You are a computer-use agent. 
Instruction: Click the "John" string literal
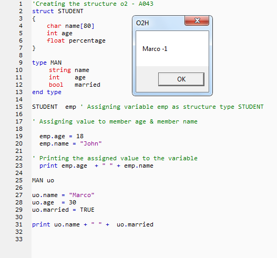91,143
